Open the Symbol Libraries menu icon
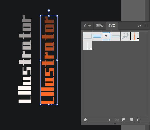Image resolution: width=150 pixels, height=130 pixels. 86,120
